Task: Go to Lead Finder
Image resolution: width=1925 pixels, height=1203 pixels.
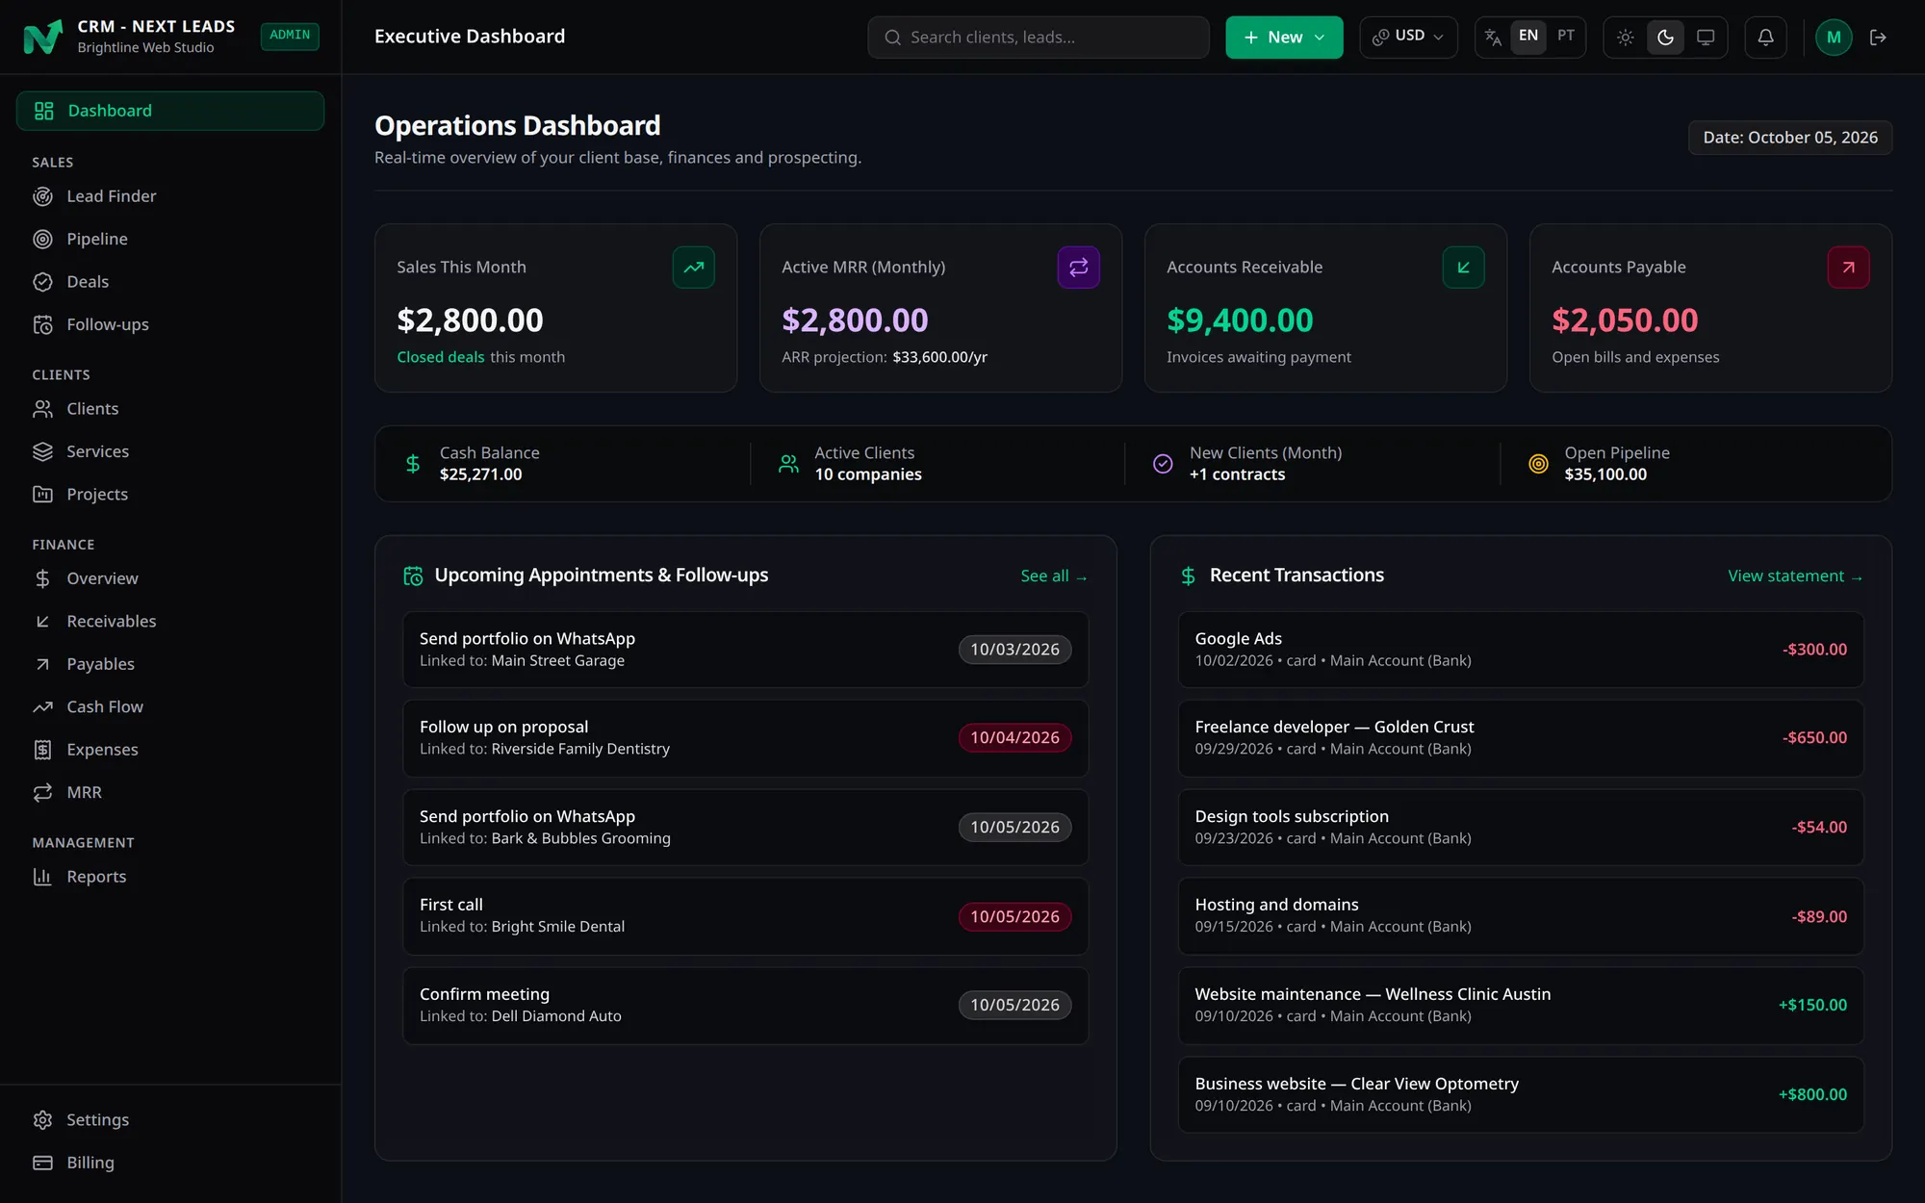Action: pyautogui.click(x=170, y=196)
